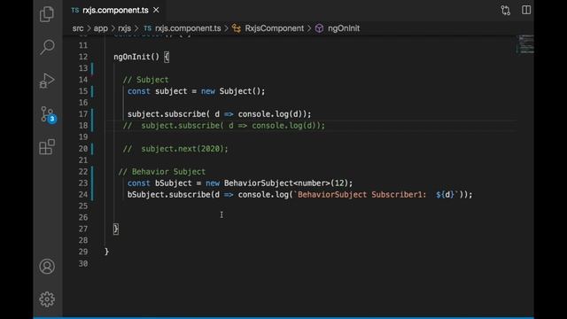Click the ngOnInit() method name
The image size is (567, 319).
point(136,57)
